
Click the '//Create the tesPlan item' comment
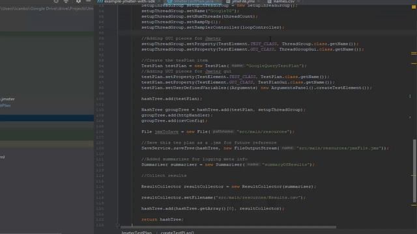(175, 60)
